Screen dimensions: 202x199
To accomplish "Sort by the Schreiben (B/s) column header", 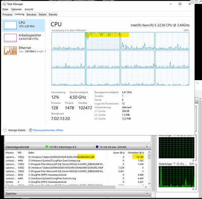I will (x=136, y=153).
